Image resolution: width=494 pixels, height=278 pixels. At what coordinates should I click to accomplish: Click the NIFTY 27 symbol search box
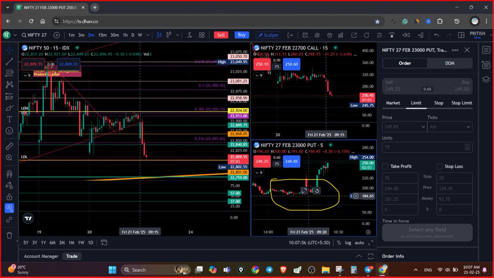tap(35, 35)
